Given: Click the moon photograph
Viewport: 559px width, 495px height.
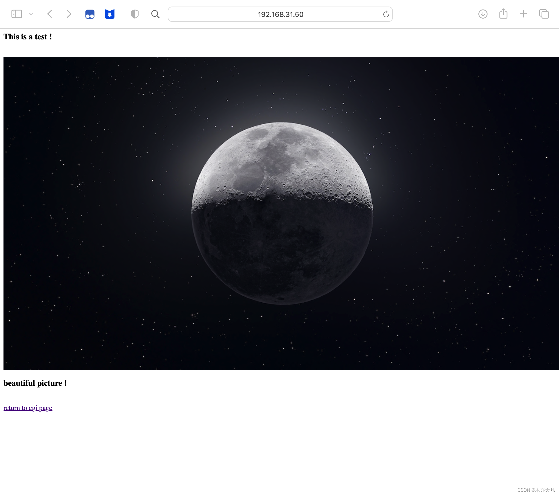Looking at the screenshot, I should 282,213.
